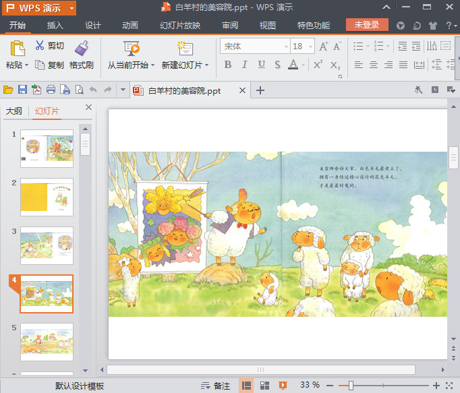
Task: Open print preview icon
Action: [x=79, y=90]
